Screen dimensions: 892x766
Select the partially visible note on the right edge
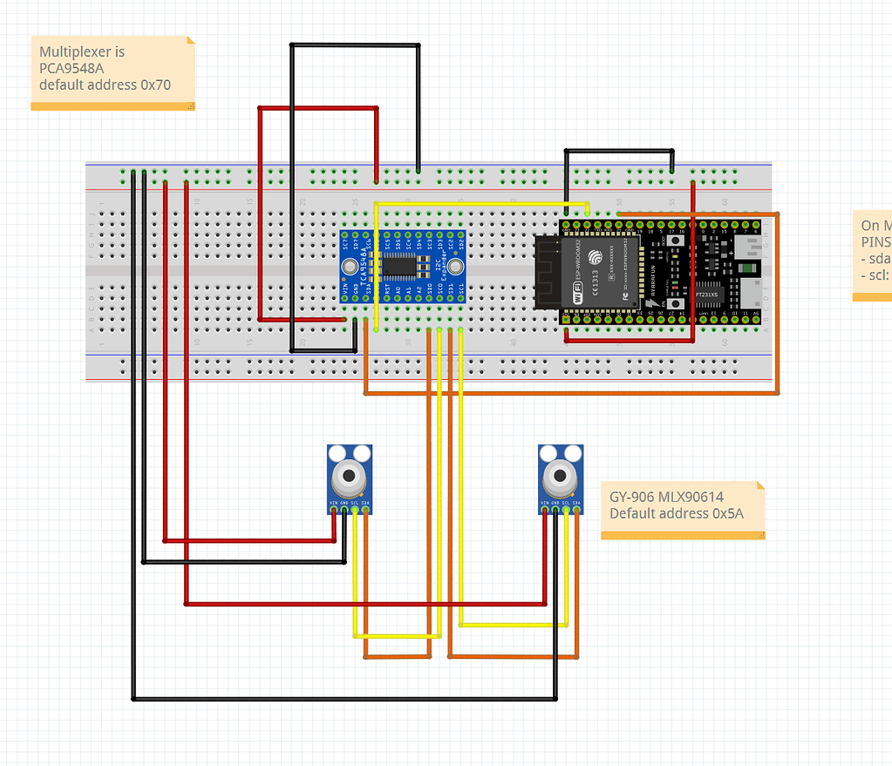click(875, 253)
